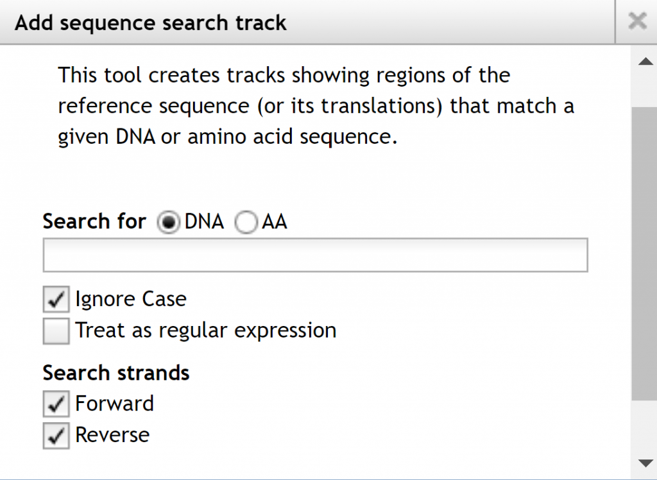Uncheck the Forward strand checkbox
Image resolution: width=657 pixels, height=480 pixels.
56,404
